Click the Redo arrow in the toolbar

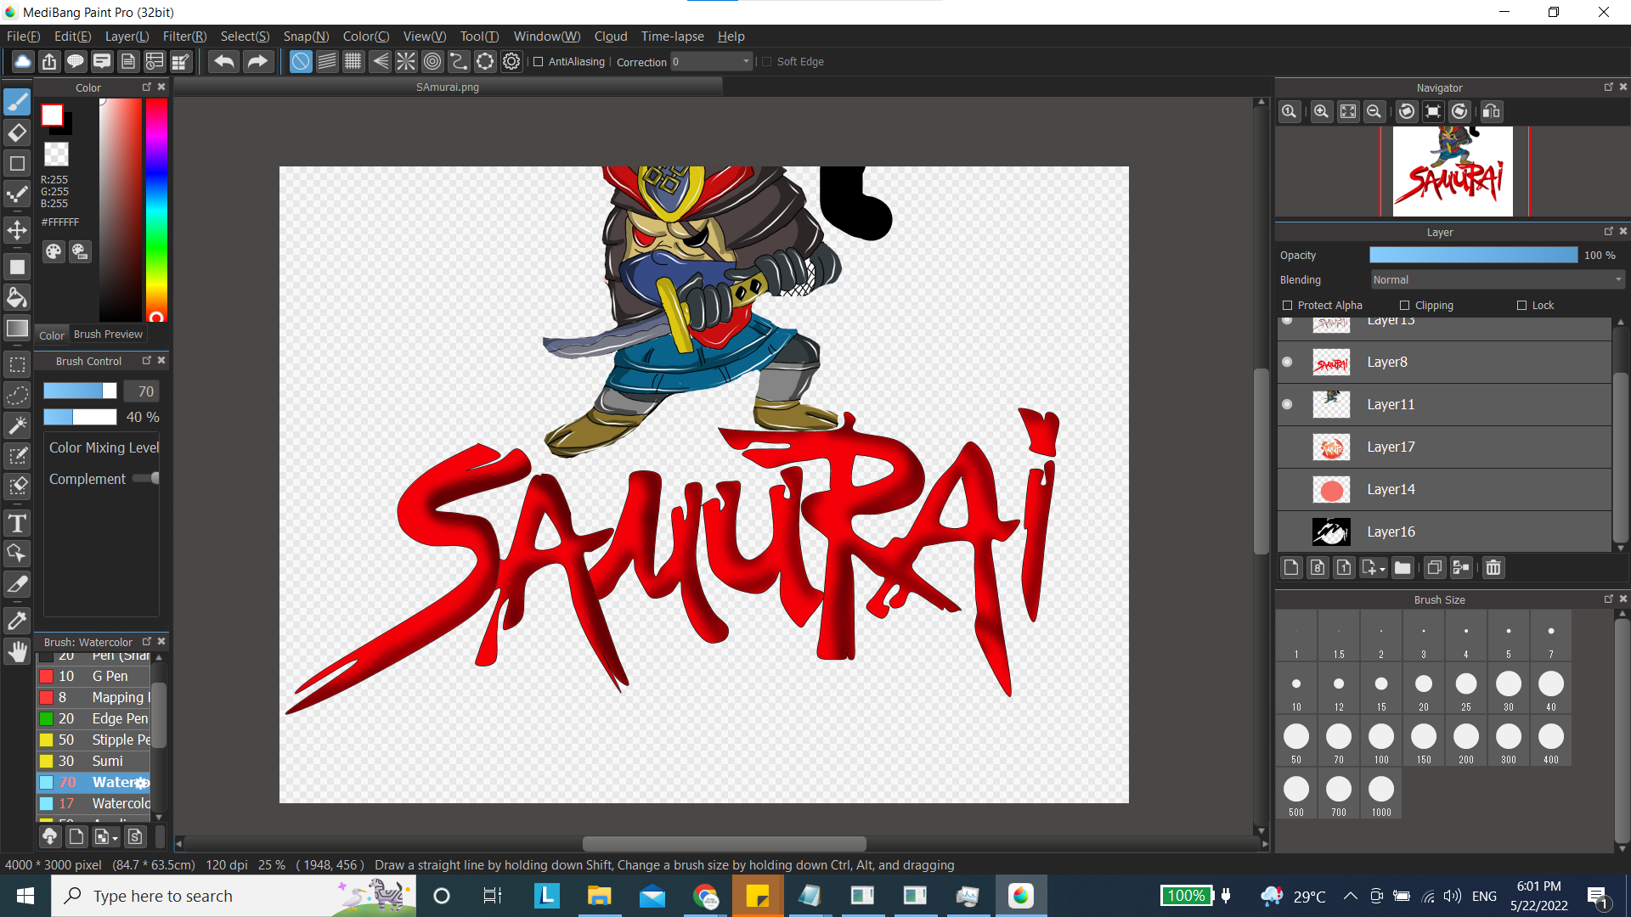(x=257, y=61)
